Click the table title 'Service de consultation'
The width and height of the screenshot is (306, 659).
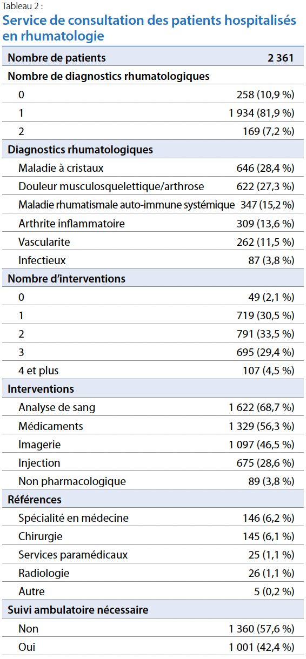[x=150, y=28]
